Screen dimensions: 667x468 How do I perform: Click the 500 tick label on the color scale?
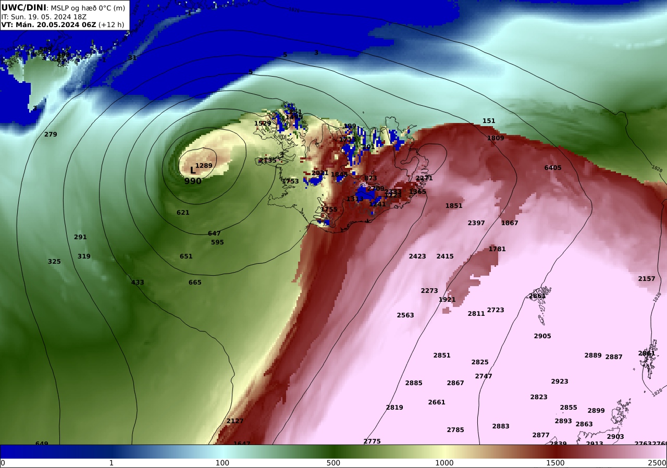[x=333, y=463]
